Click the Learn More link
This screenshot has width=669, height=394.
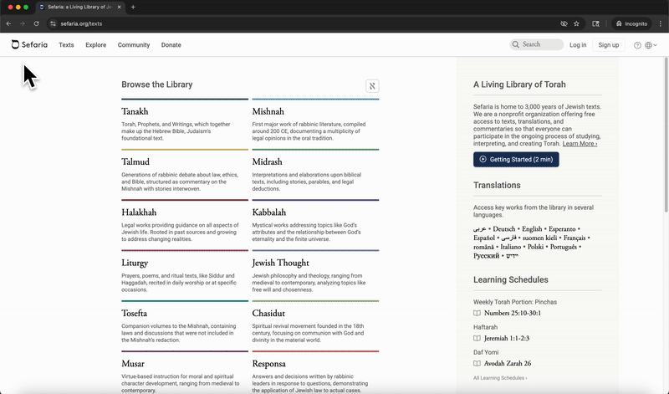pyautogui.click(x=580, y=143)
